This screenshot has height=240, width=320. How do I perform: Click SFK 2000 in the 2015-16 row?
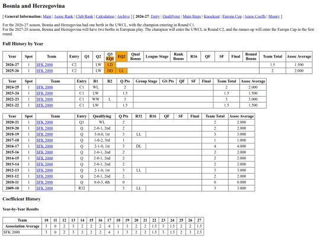(x=44, y=152)
